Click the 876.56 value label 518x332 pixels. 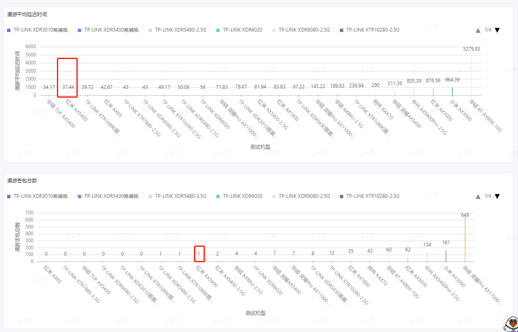point(433,81)
